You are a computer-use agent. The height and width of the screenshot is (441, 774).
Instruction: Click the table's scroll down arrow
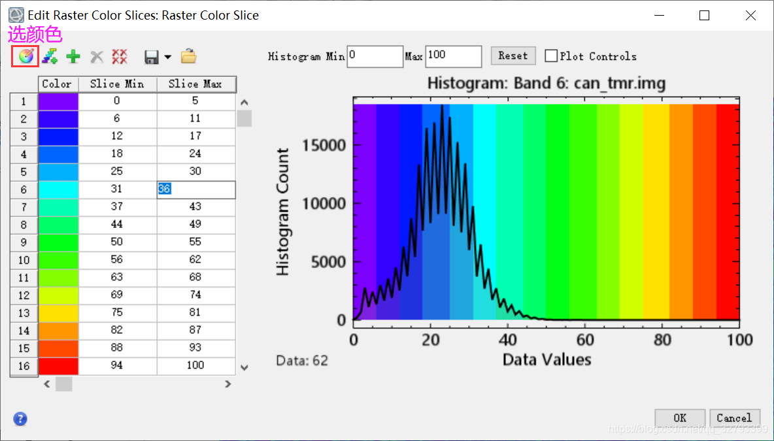click(x=244, y=367)
